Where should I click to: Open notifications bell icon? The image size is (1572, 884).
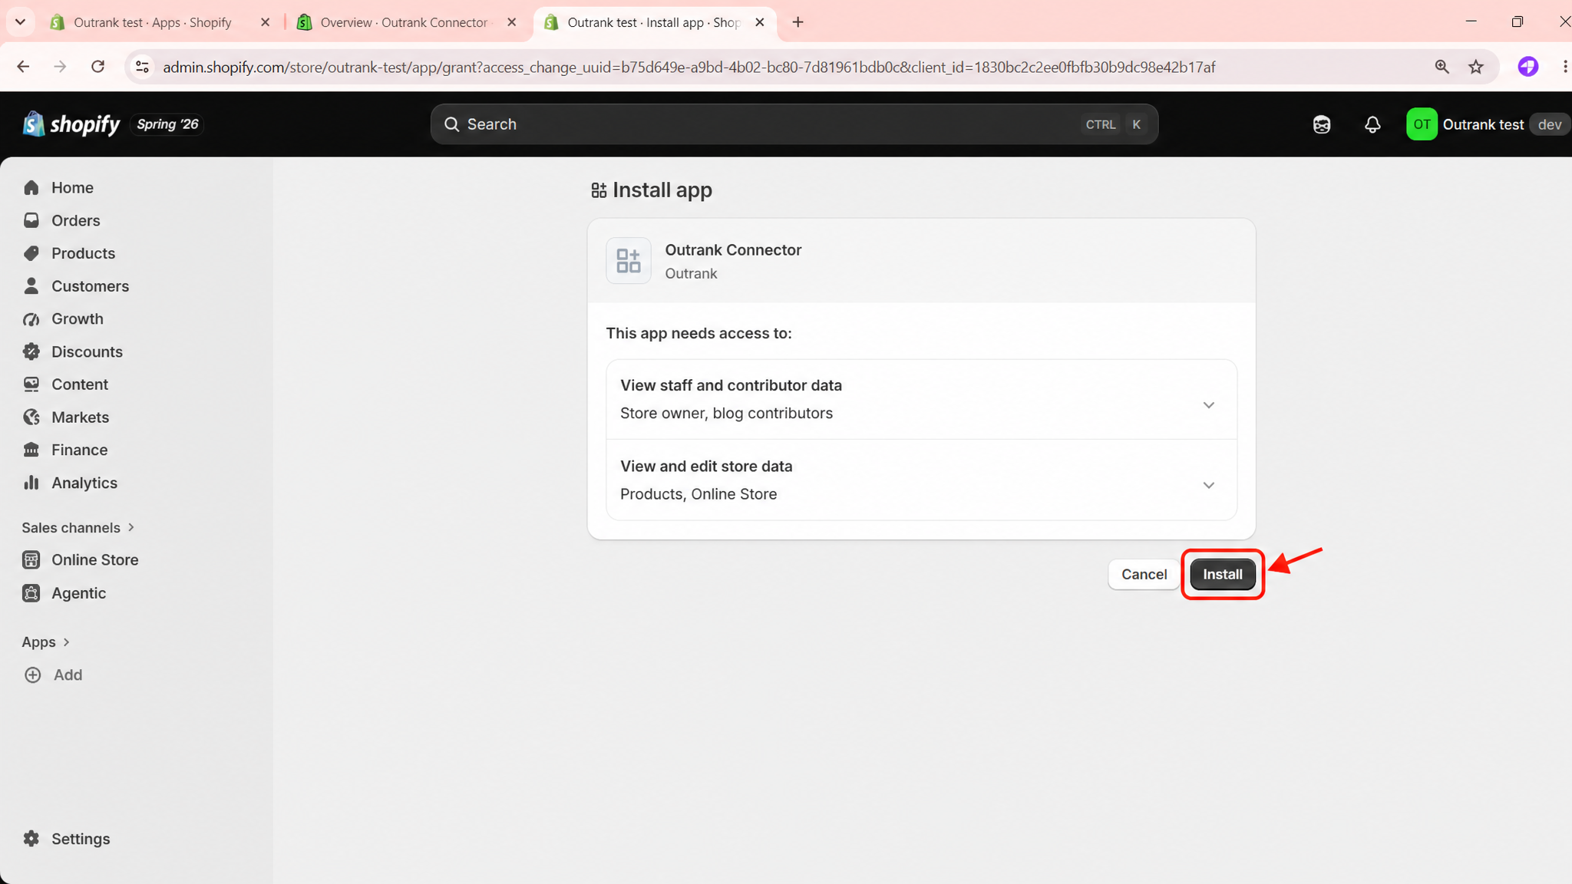click(1372, 124)
